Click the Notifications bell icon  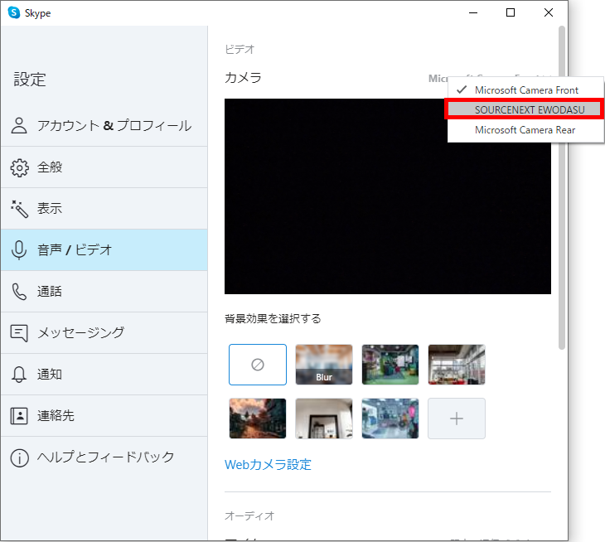coord(19,375)
